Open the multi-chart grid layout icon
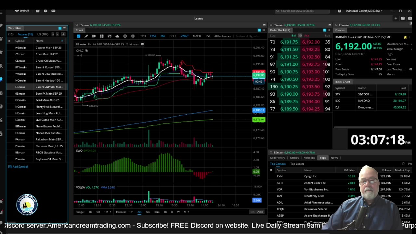The height and width of the screenshot is (234, 416). click(x=102, y=36)
